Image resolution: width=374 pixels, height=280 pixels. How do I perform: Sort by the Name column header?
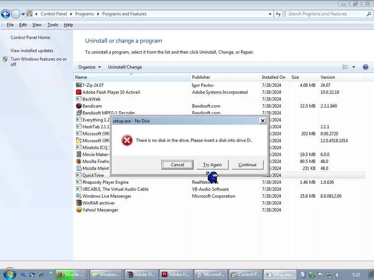pos(131,77)
